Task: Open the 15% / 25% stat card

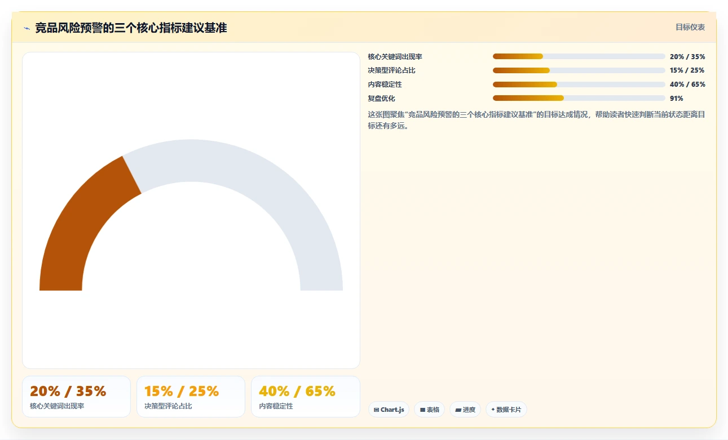Action: click(191, 397)
